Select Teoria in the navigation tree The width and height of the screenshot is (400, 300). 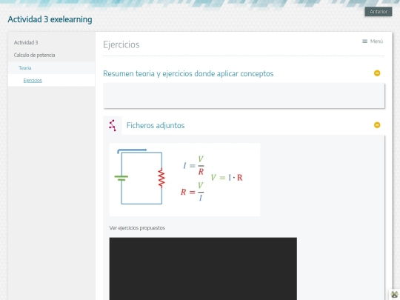tap(25, 68)
